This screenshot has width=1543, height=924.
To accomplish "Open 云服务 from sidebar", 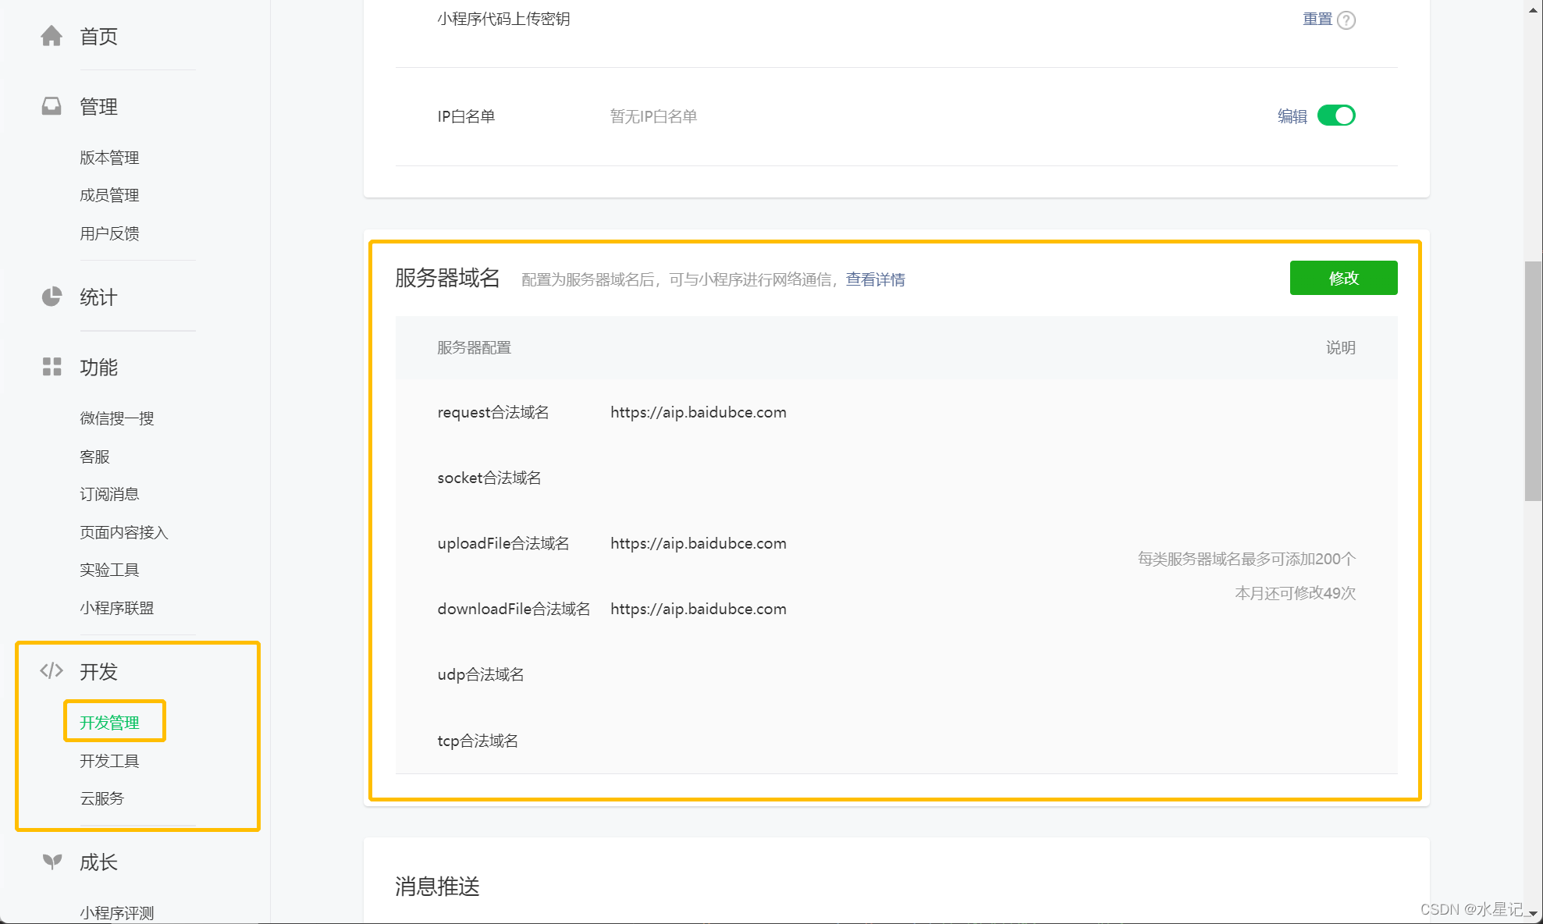I will [x=101, y=798].
